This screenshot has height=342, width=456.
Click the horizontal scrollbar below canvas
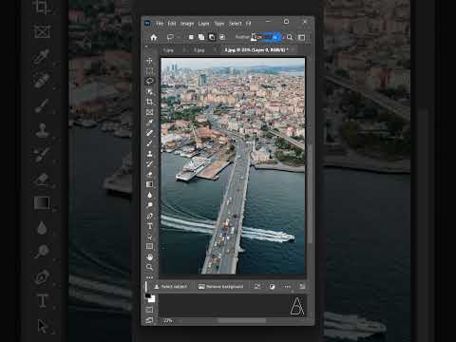click(x=242, y=321)
